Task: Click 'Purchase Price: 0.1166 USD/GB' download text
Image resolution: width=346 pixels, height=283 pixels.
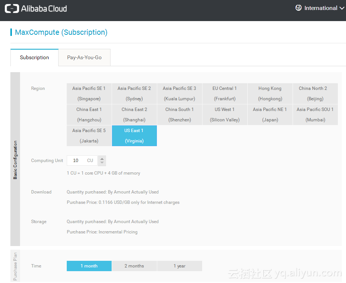Action: [x=123, y=202]
